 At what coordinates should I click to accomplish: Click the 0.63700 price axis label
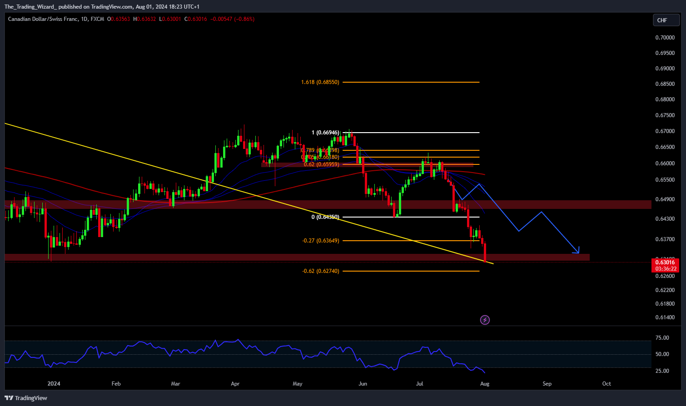665,239
